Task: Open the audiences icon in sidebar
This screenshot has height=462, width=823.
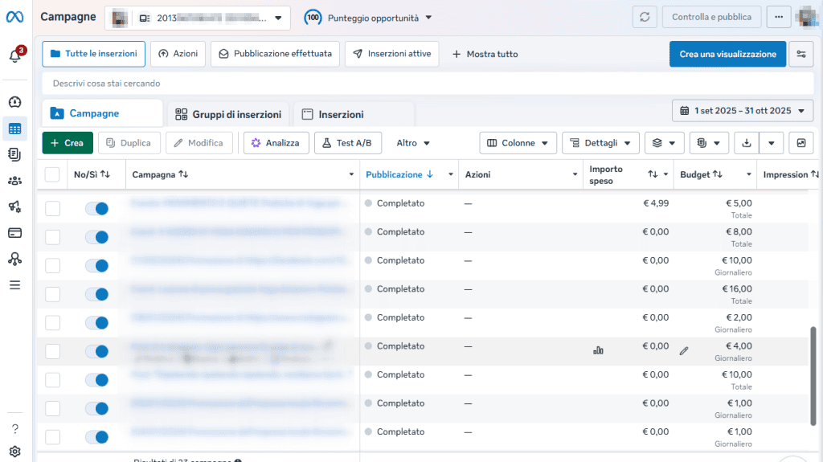Action: coord(14,181)
